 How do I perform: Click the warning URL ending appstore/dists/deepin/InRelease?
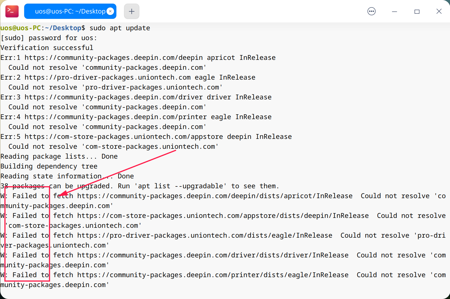(x=223, y=216)
